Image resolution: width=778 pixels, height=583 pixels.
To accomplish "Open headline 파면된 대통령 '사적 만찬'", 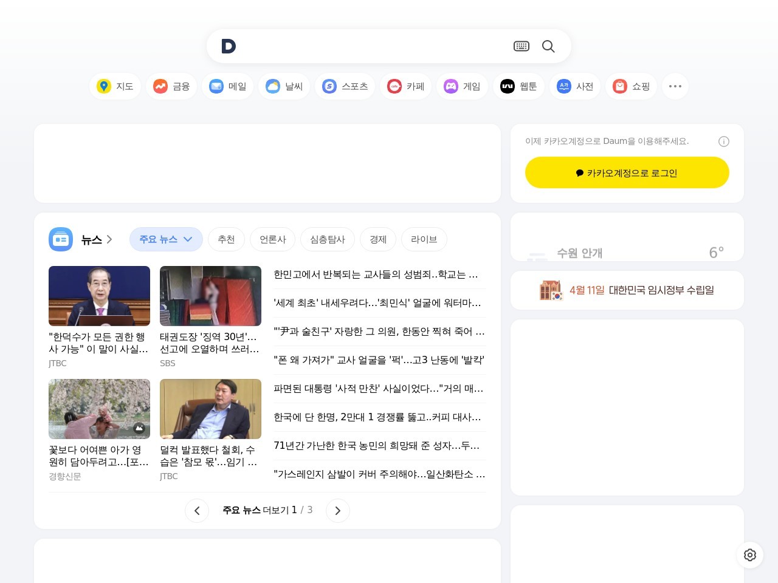I will coord(379,389).
